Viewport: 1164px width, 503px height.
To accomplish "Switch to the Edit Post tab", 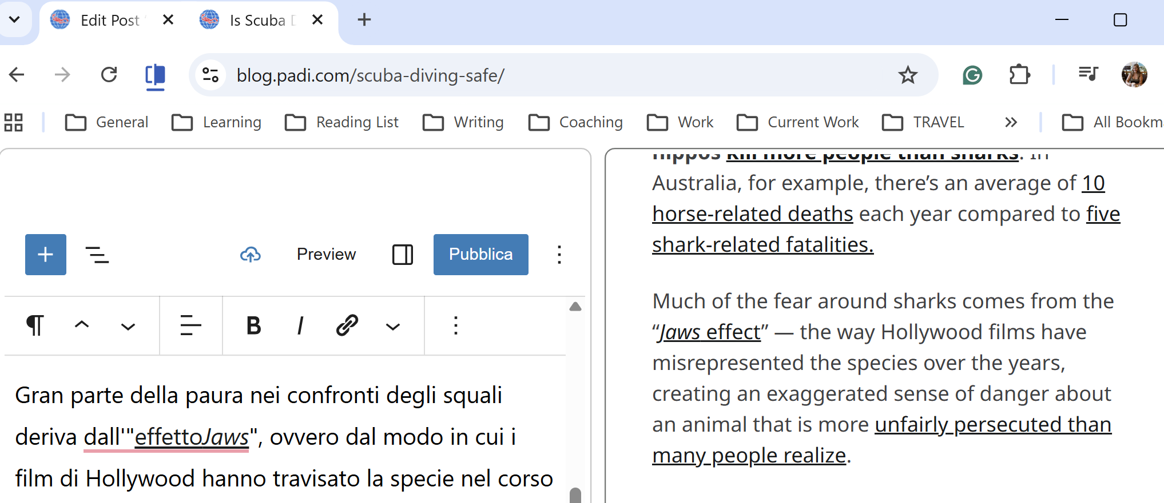I will (x=110, y=21).
